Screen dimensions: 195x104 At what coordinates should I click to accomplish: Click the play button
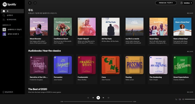98,98
